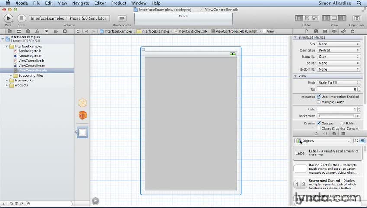Viewport: 367px width, 208px height.
Task: Expand the document outline dock button
Action: [95, 201]
